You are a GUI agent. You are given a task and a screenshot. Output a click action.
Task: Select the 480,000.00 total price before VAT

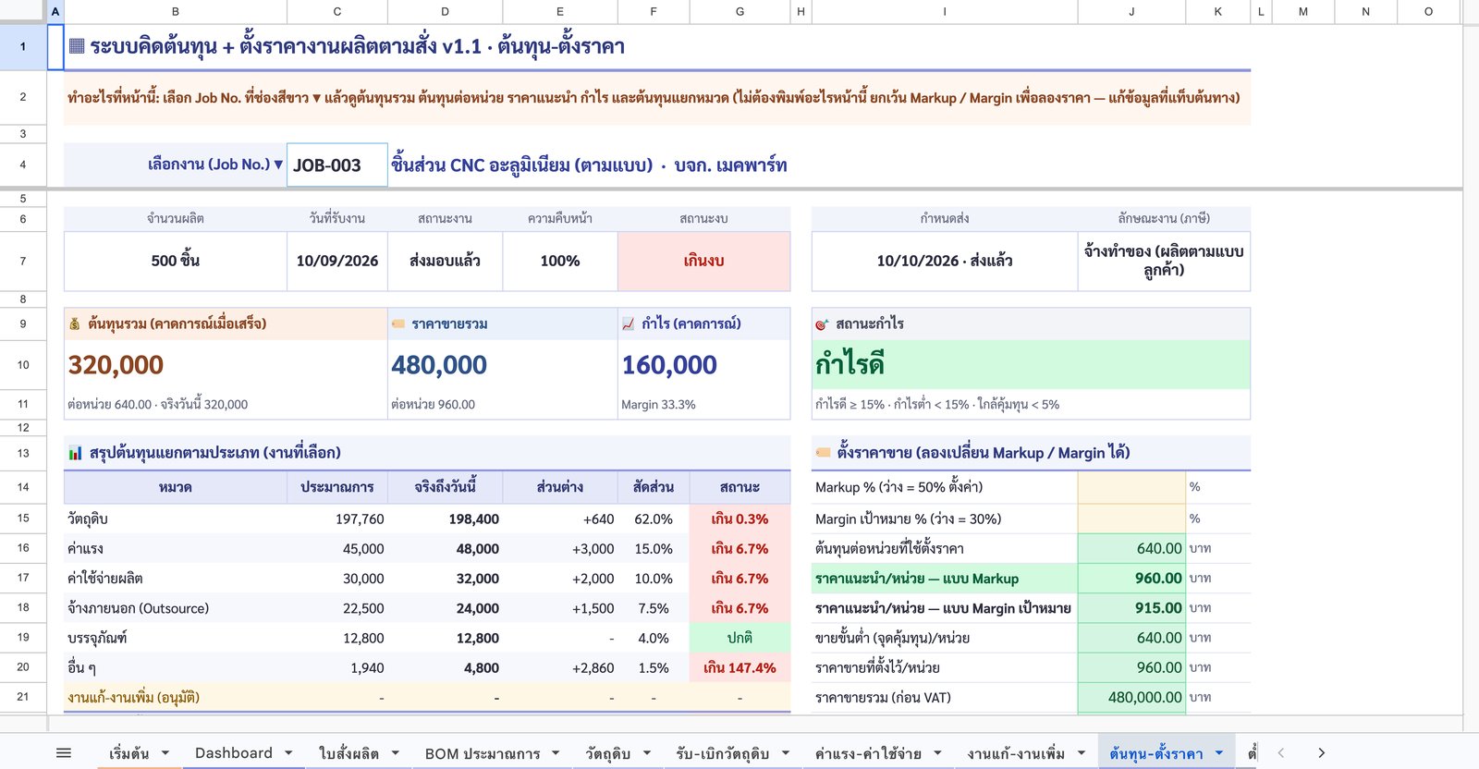pos(1131,698)
